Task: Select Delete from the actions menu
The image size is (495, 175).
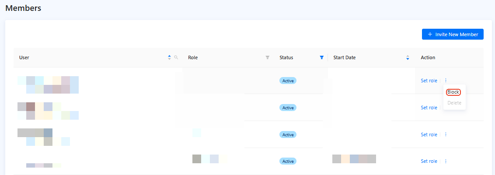Action: point(454,103)
